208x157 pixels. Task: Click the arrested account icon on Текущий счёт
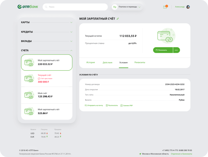pos(39,78)
